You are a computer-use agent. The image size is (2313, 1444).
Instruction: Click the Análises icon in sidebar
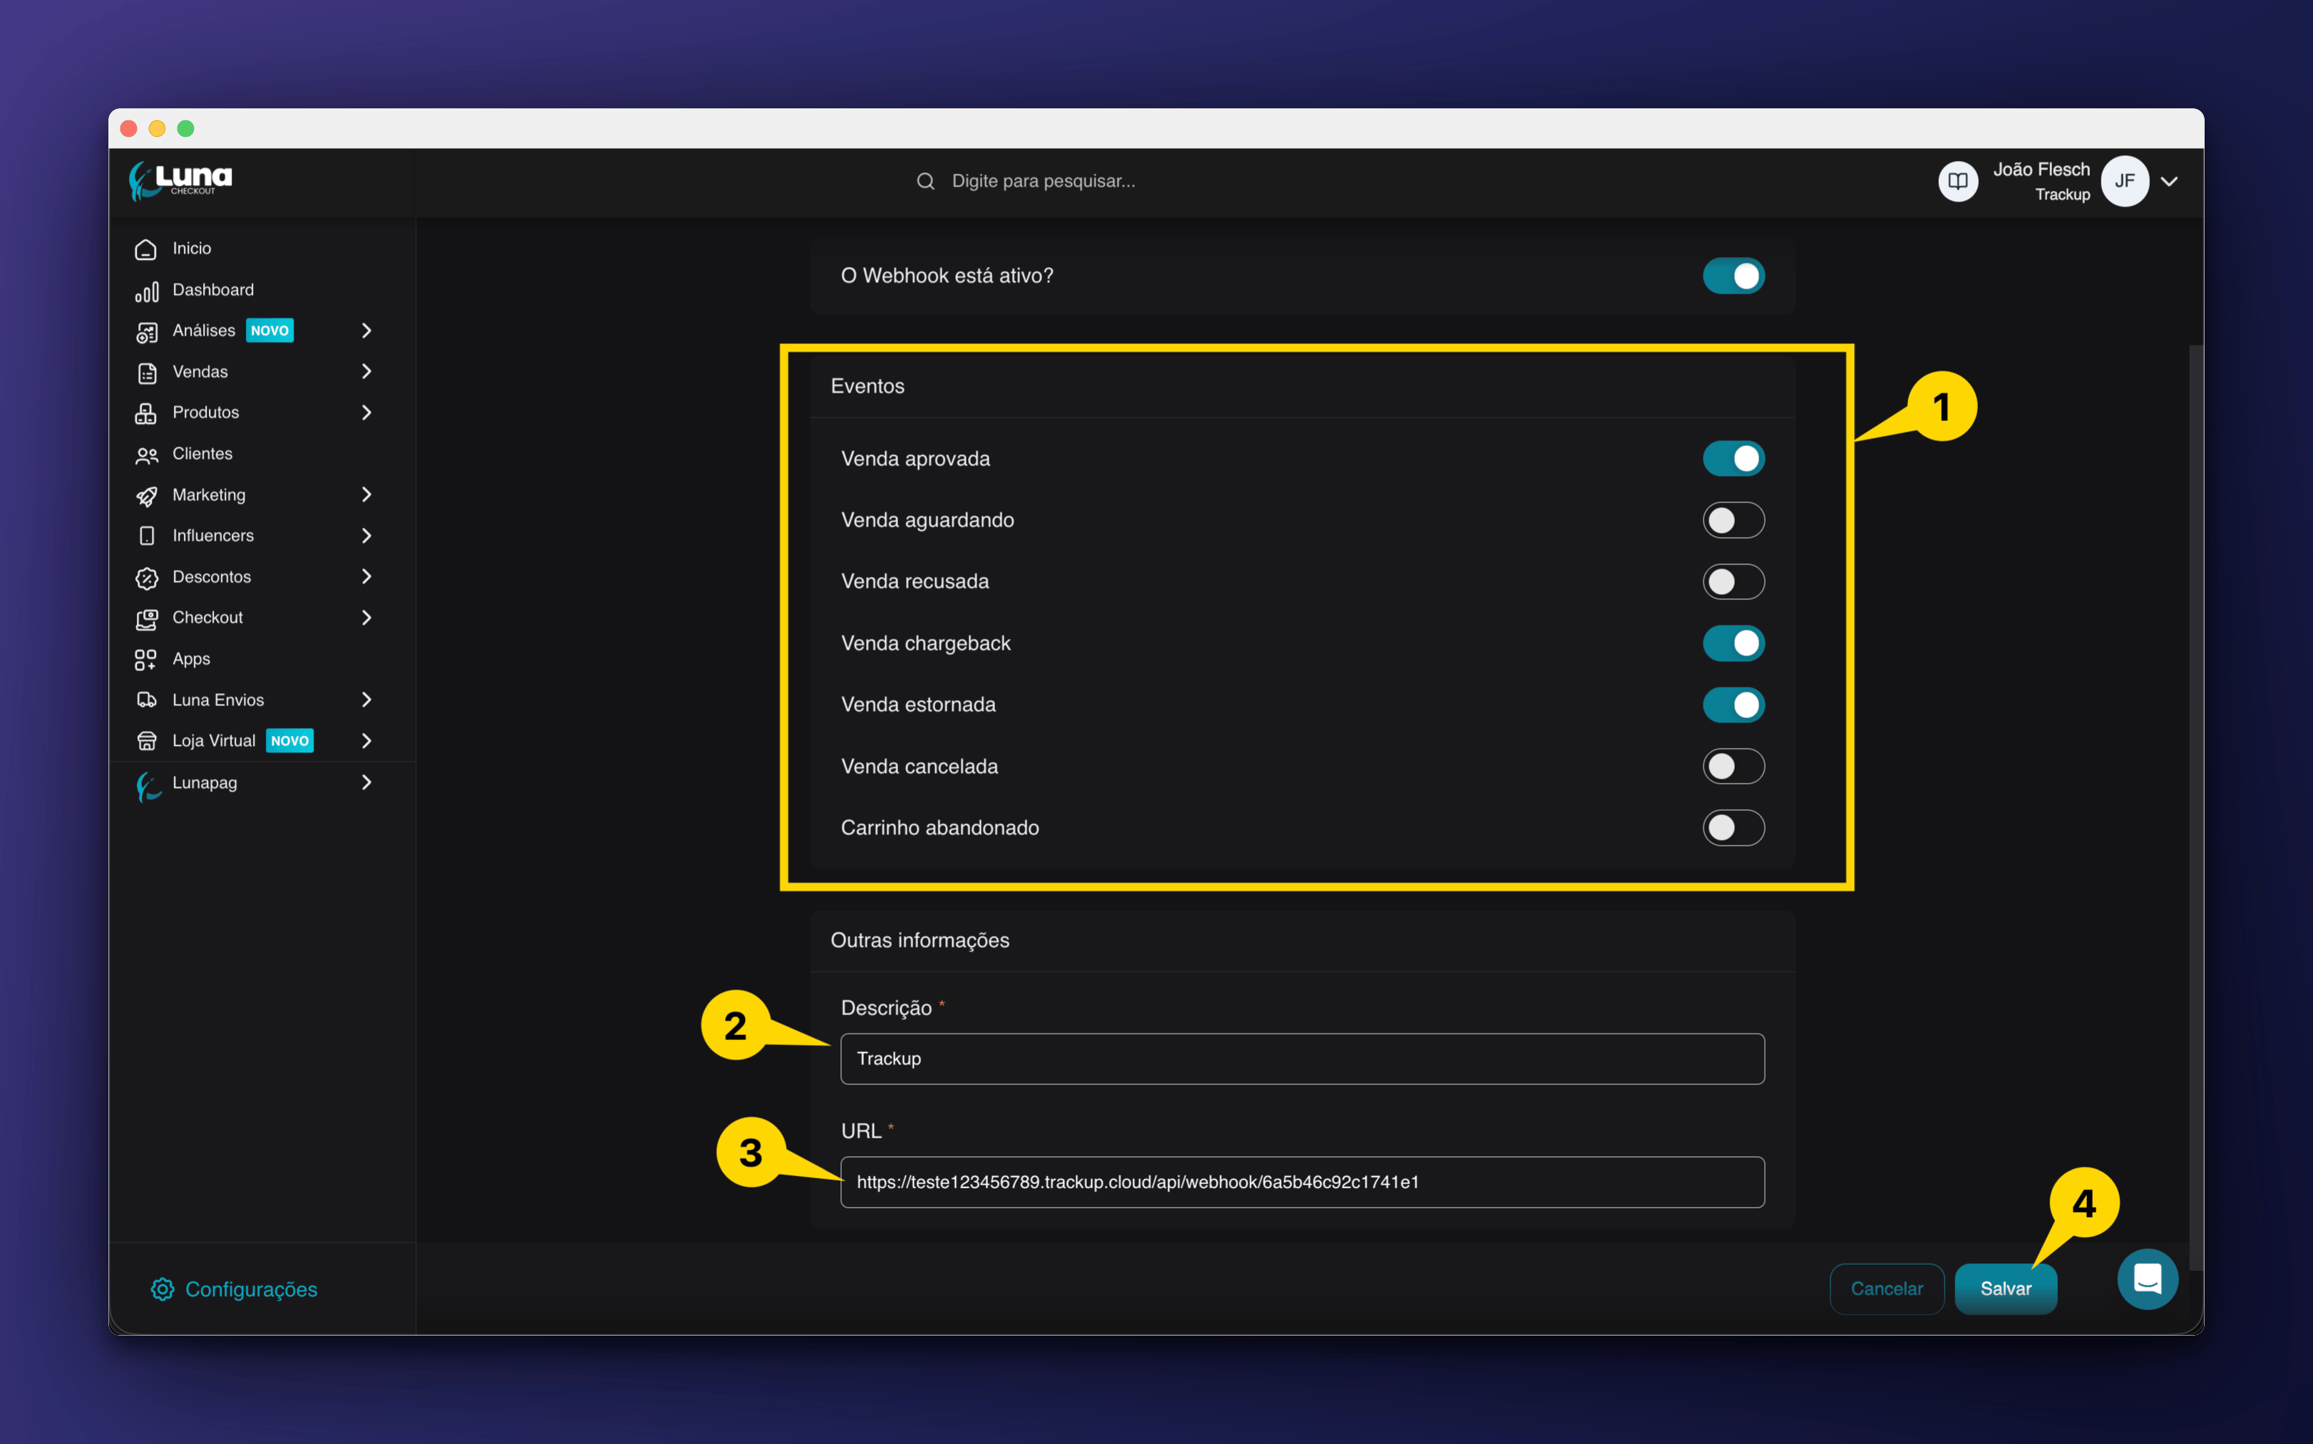146,331
